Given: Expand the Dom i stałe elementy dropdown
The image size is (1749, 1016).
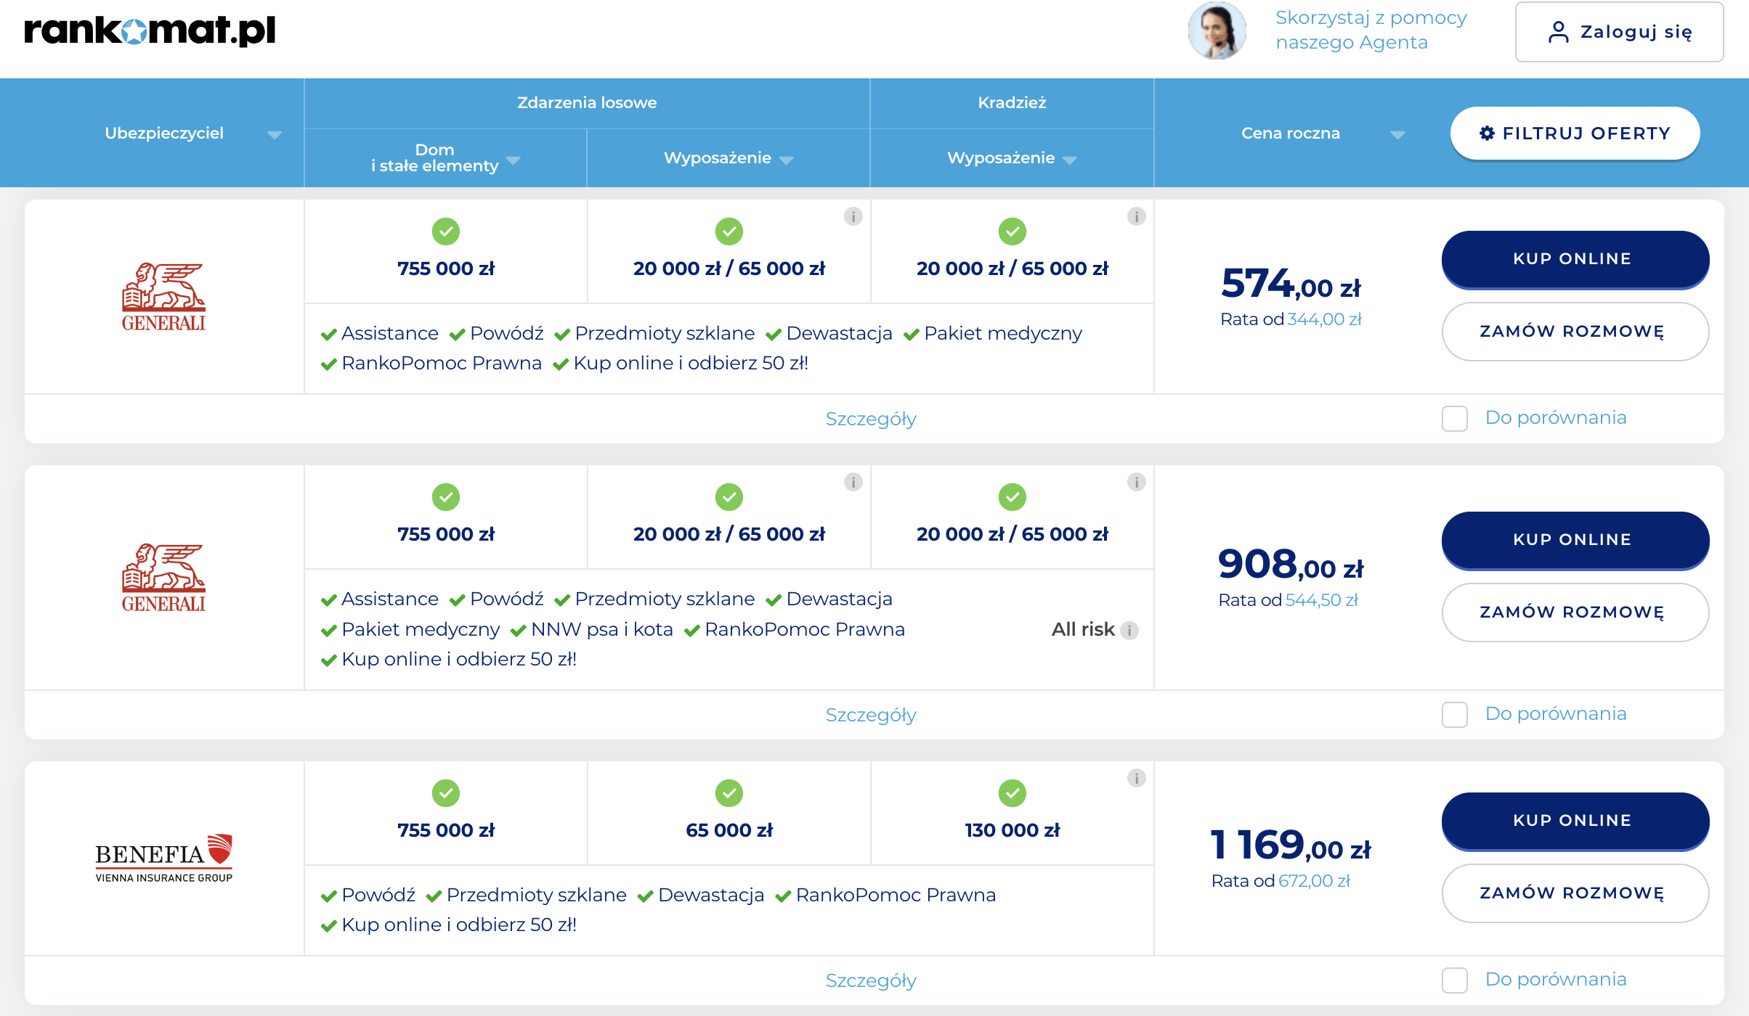Looking at the screenshot, I should (514, 160).
